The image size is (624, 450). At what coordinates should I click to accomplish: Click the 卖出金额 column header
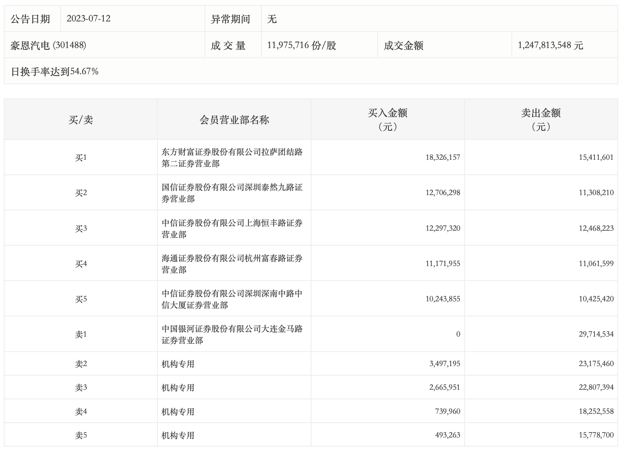pyautogui.click(x=541, y=119)
